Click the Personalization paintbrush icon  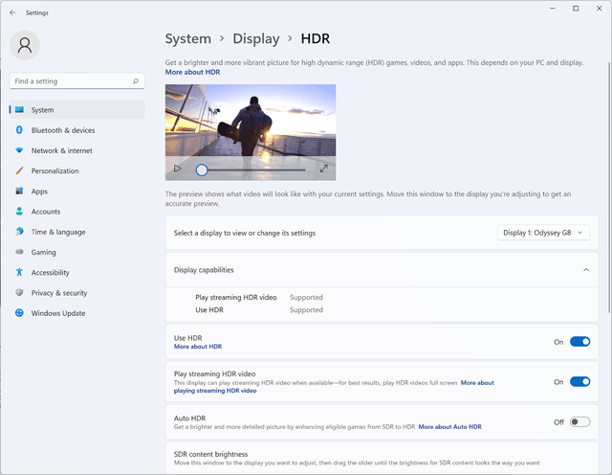click(x=19, y=170)
